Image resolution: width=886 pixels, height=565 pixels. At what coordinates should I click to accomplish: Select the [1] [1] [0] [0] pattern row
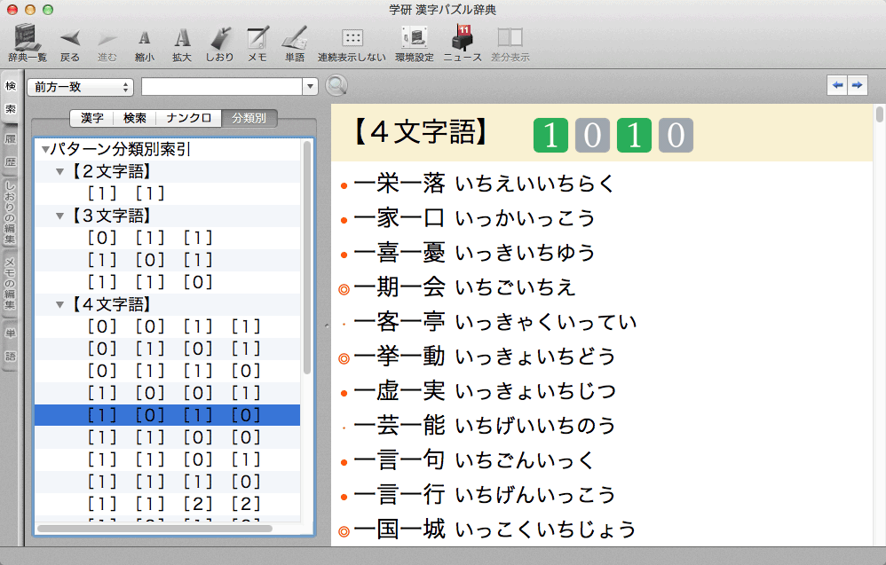click(x=174, y=437)
